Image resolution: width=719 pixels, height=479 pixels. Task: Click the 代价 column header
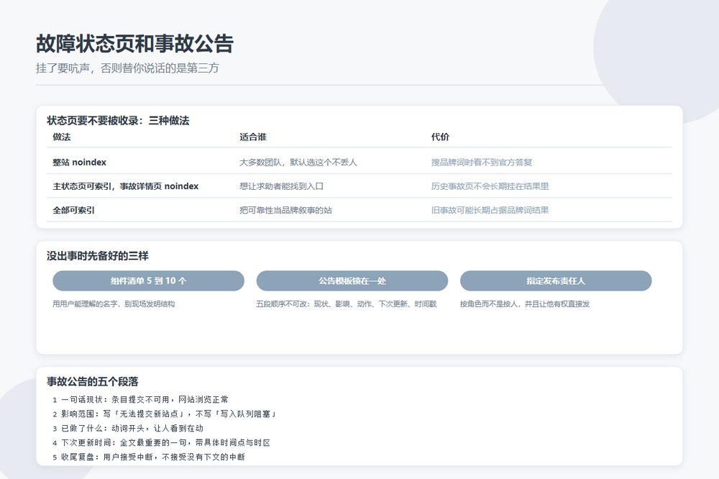pyautogui.click(x=440, y=137)
